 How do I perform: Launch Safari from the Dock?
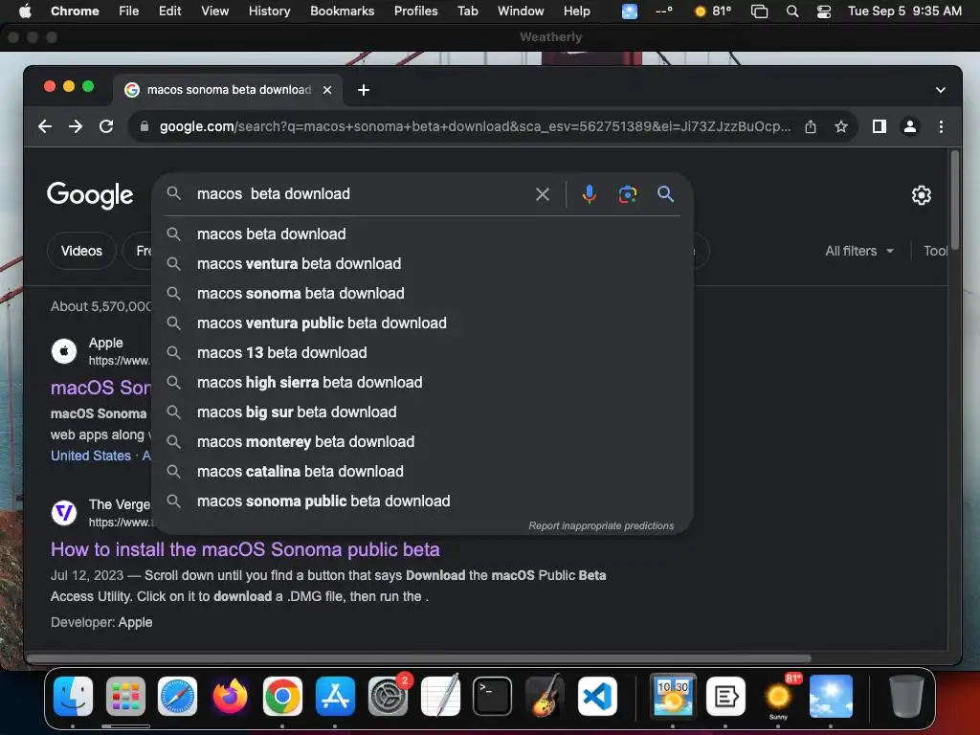click(x=177, y=697)
